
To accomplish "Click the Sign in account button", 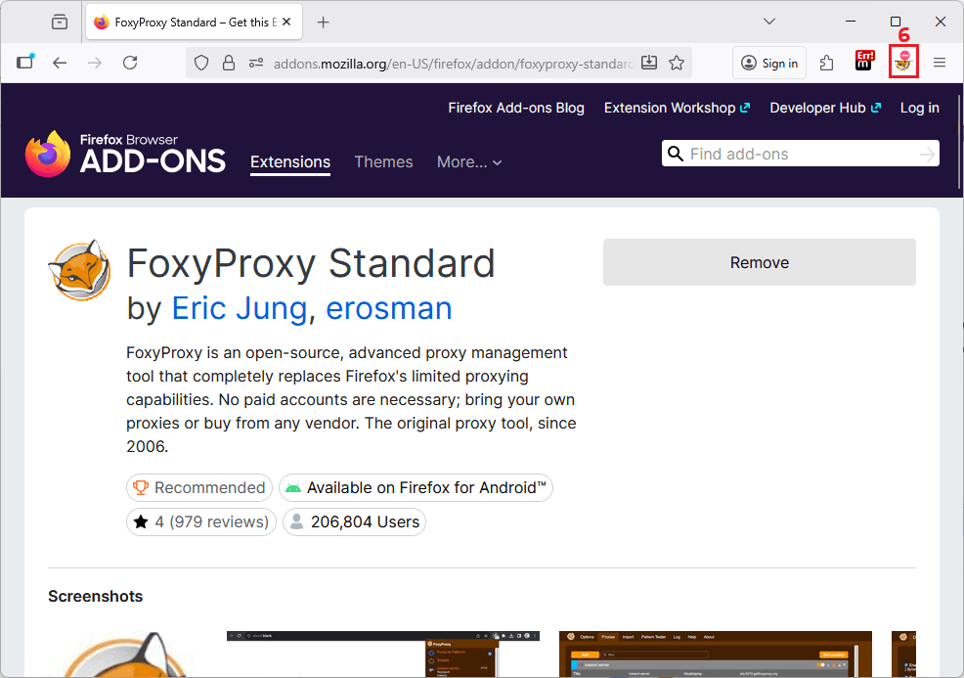I will 769,63.
